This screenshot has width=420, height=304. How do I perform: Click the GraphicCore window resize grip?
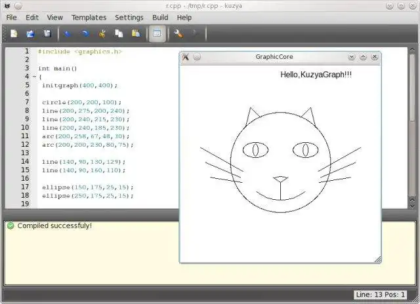pos(378,259)
